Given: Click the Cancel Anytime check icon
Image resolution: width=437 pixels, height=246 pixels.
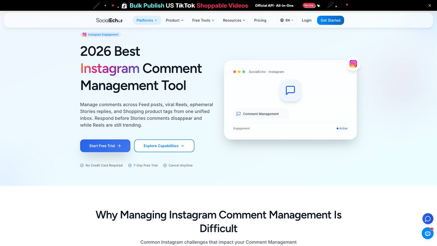Looking at the screenshot, I should (x=165, y=165).
